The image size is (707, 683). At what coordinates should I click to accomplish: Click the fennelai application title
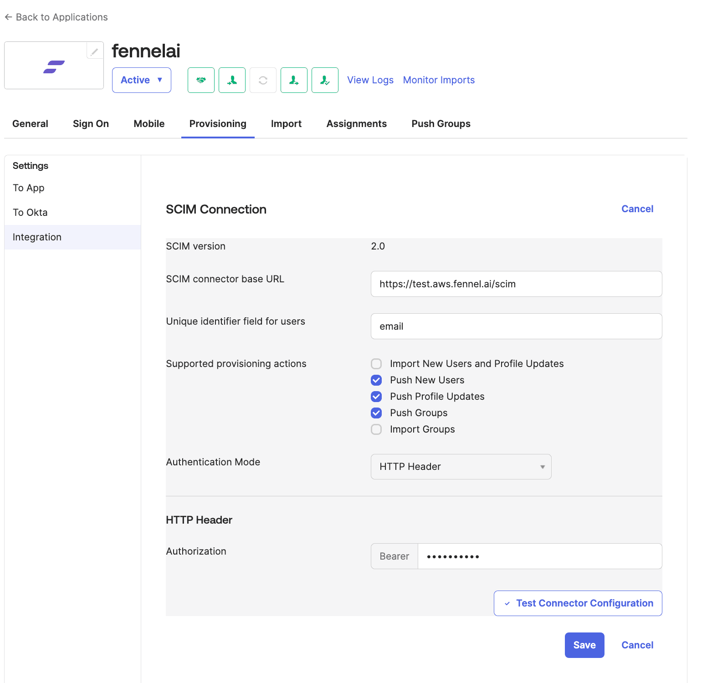click(146, 51)
